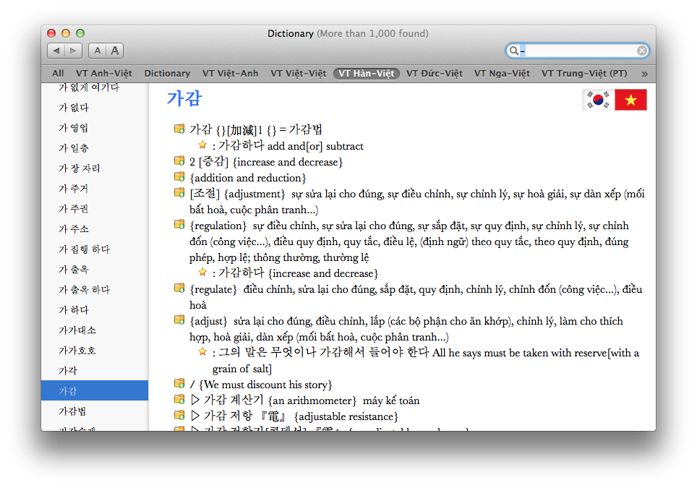Click bullet icon beside {regulation} definition
The width and height of the screenshot is (697, 488).
point(179,224)
